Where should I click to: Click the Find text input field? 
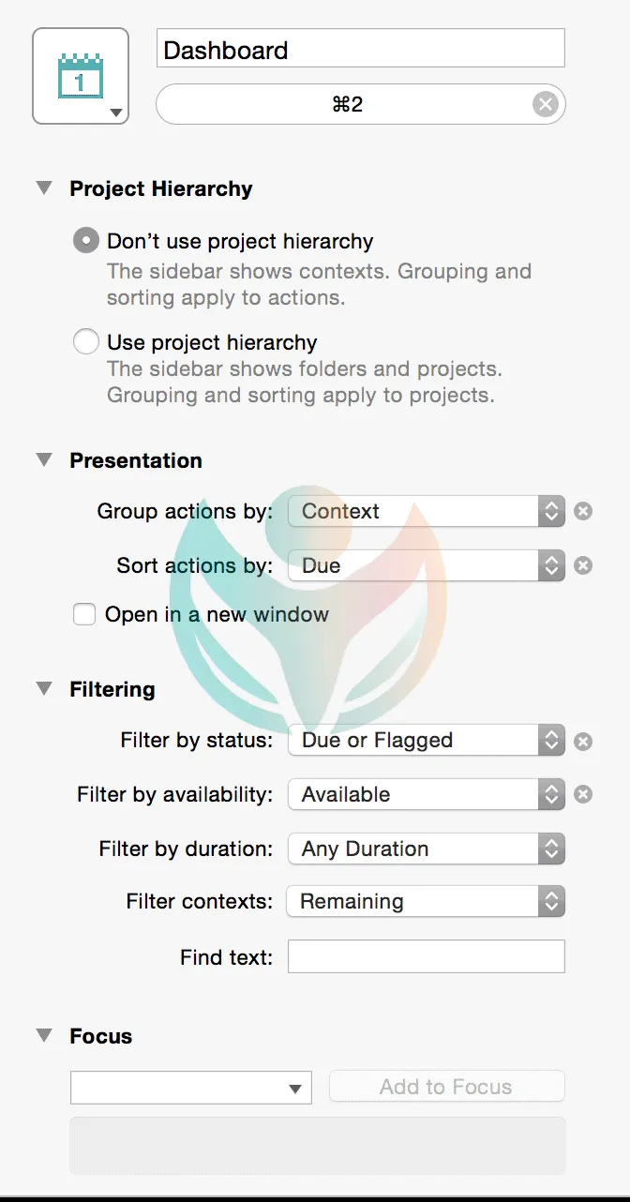coord(427,957)
